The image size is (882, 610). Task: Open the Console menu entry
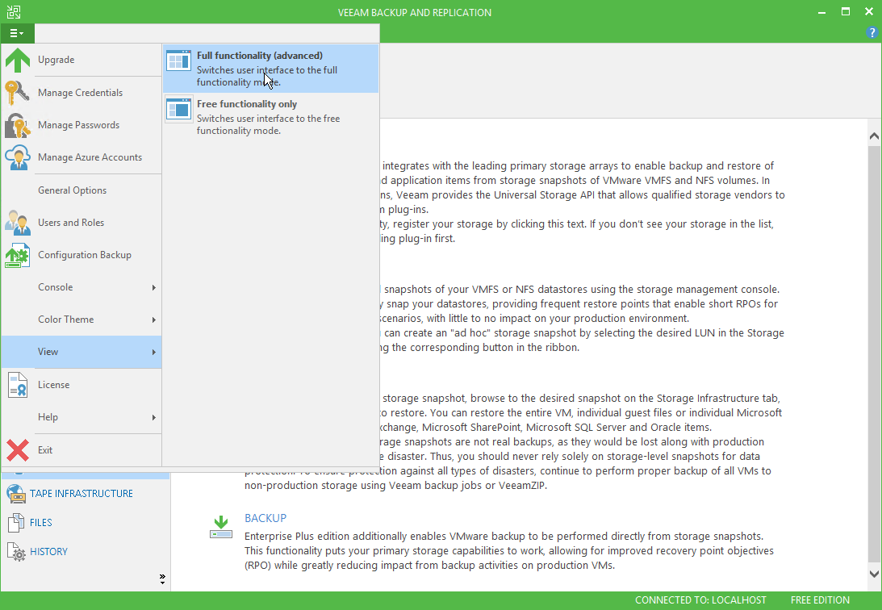[x=82, y=287]
